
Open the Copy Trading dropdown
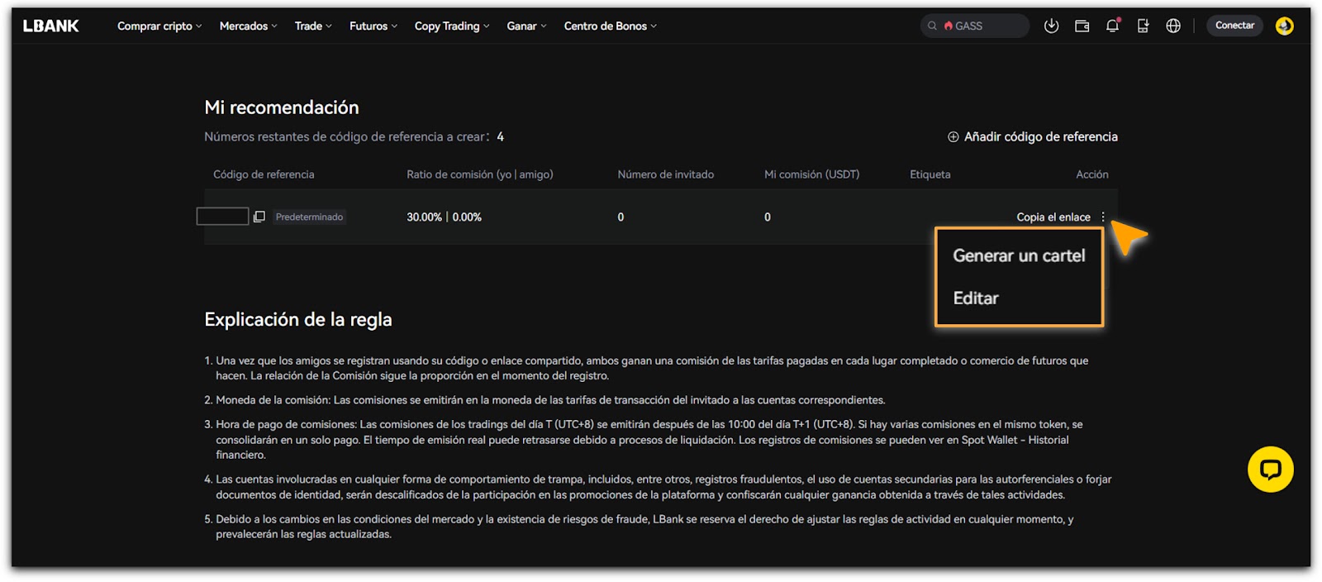click(x=451, y=26)
